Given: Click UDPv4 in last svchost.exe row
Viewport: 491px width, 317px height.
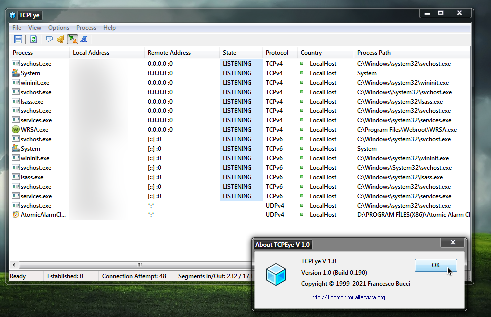Looking at the screenshot, I should point(275,206).
